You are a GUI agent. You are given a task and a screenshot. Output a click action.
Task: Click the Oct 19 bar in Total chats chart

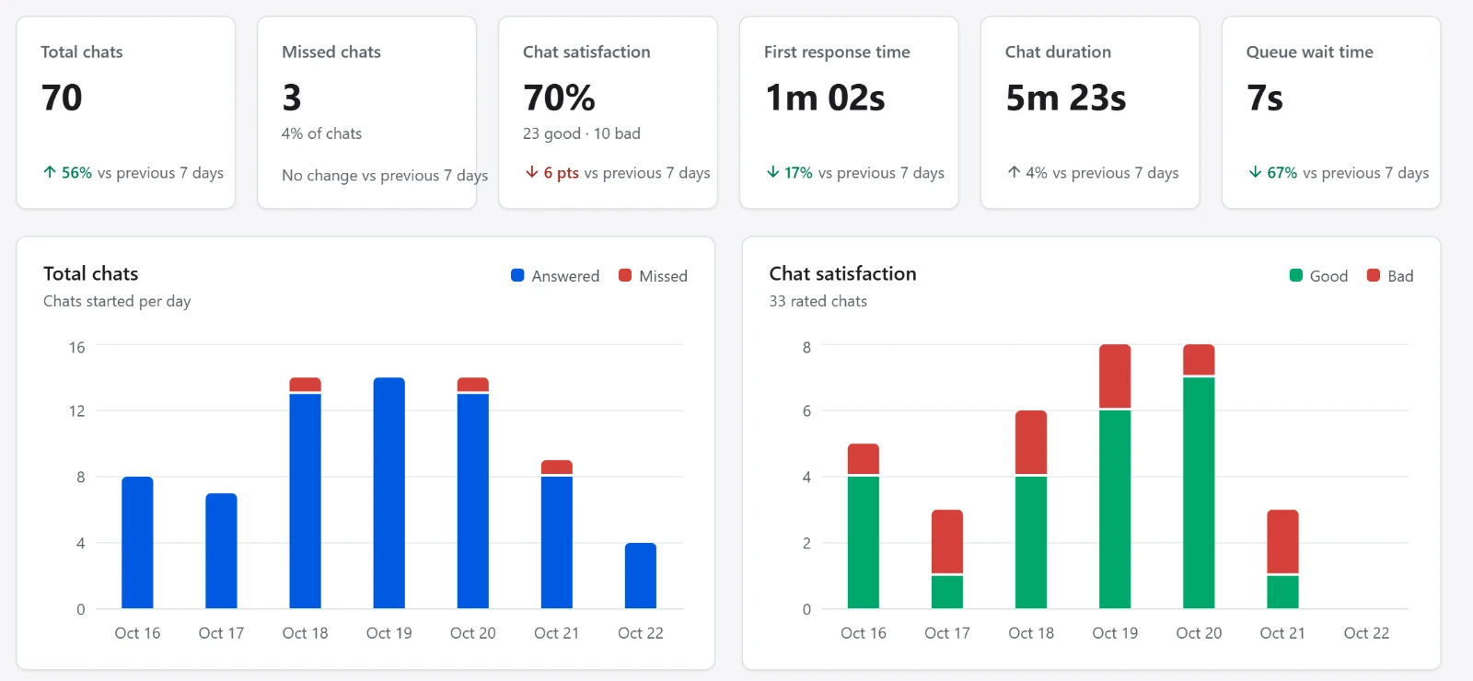pos(389,492)
